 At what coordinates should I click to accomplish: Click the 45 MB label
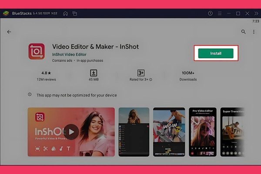point(94,80)
